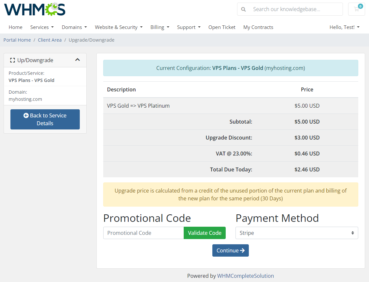Screen dimensions: 369x282
Task: Click the Client Area breadcrumb link
Action: [x=50, y=40]
